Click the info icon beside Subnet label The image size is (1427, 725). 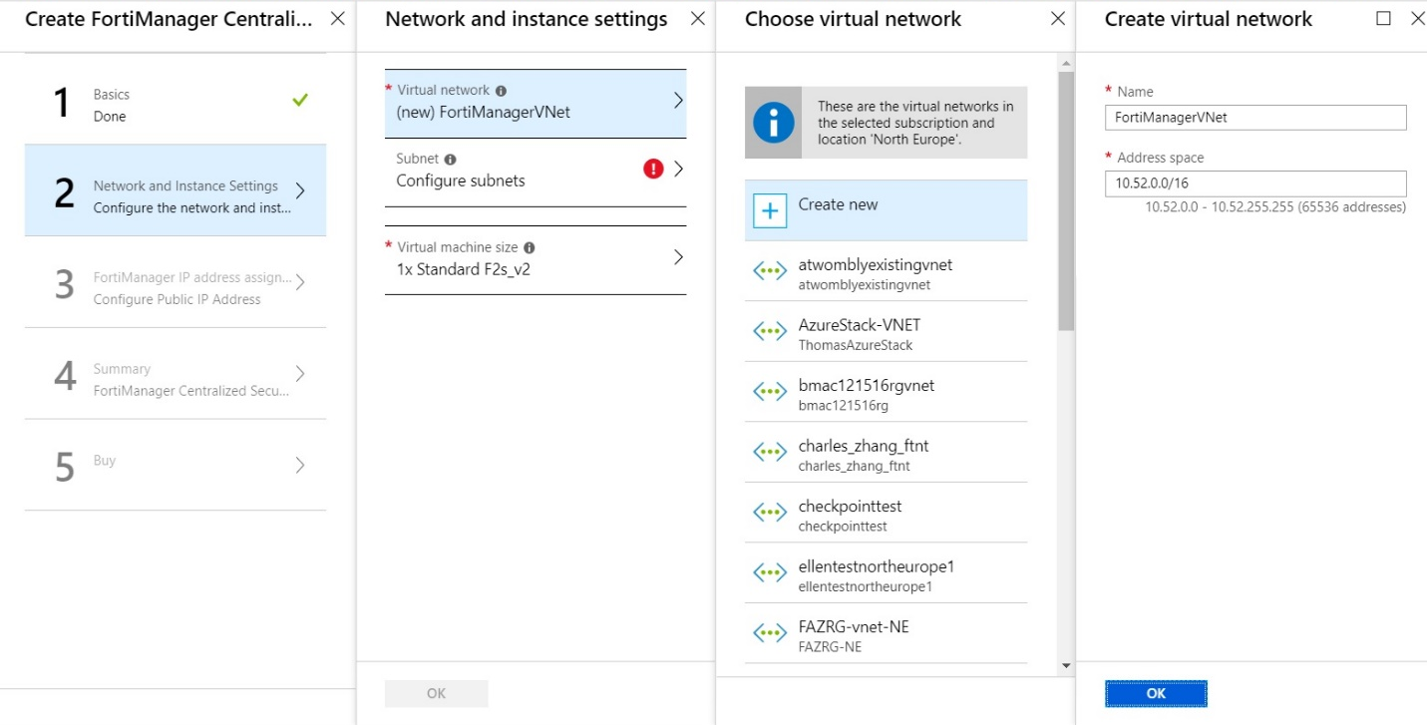coord(450,159)
